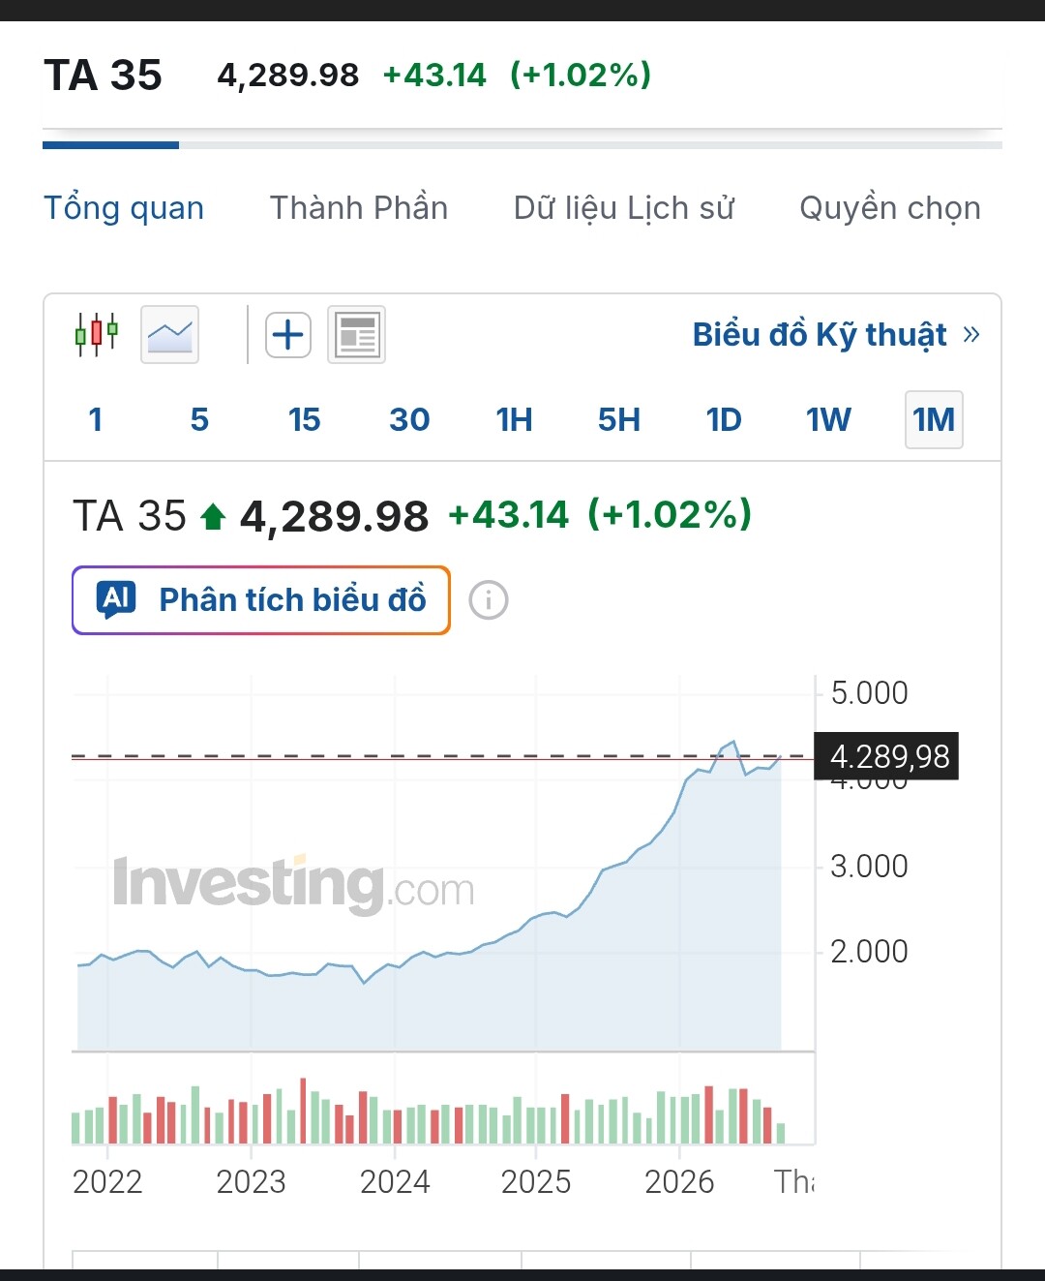
Task: Open the Thành Phần tab
Action: point(359,208)
